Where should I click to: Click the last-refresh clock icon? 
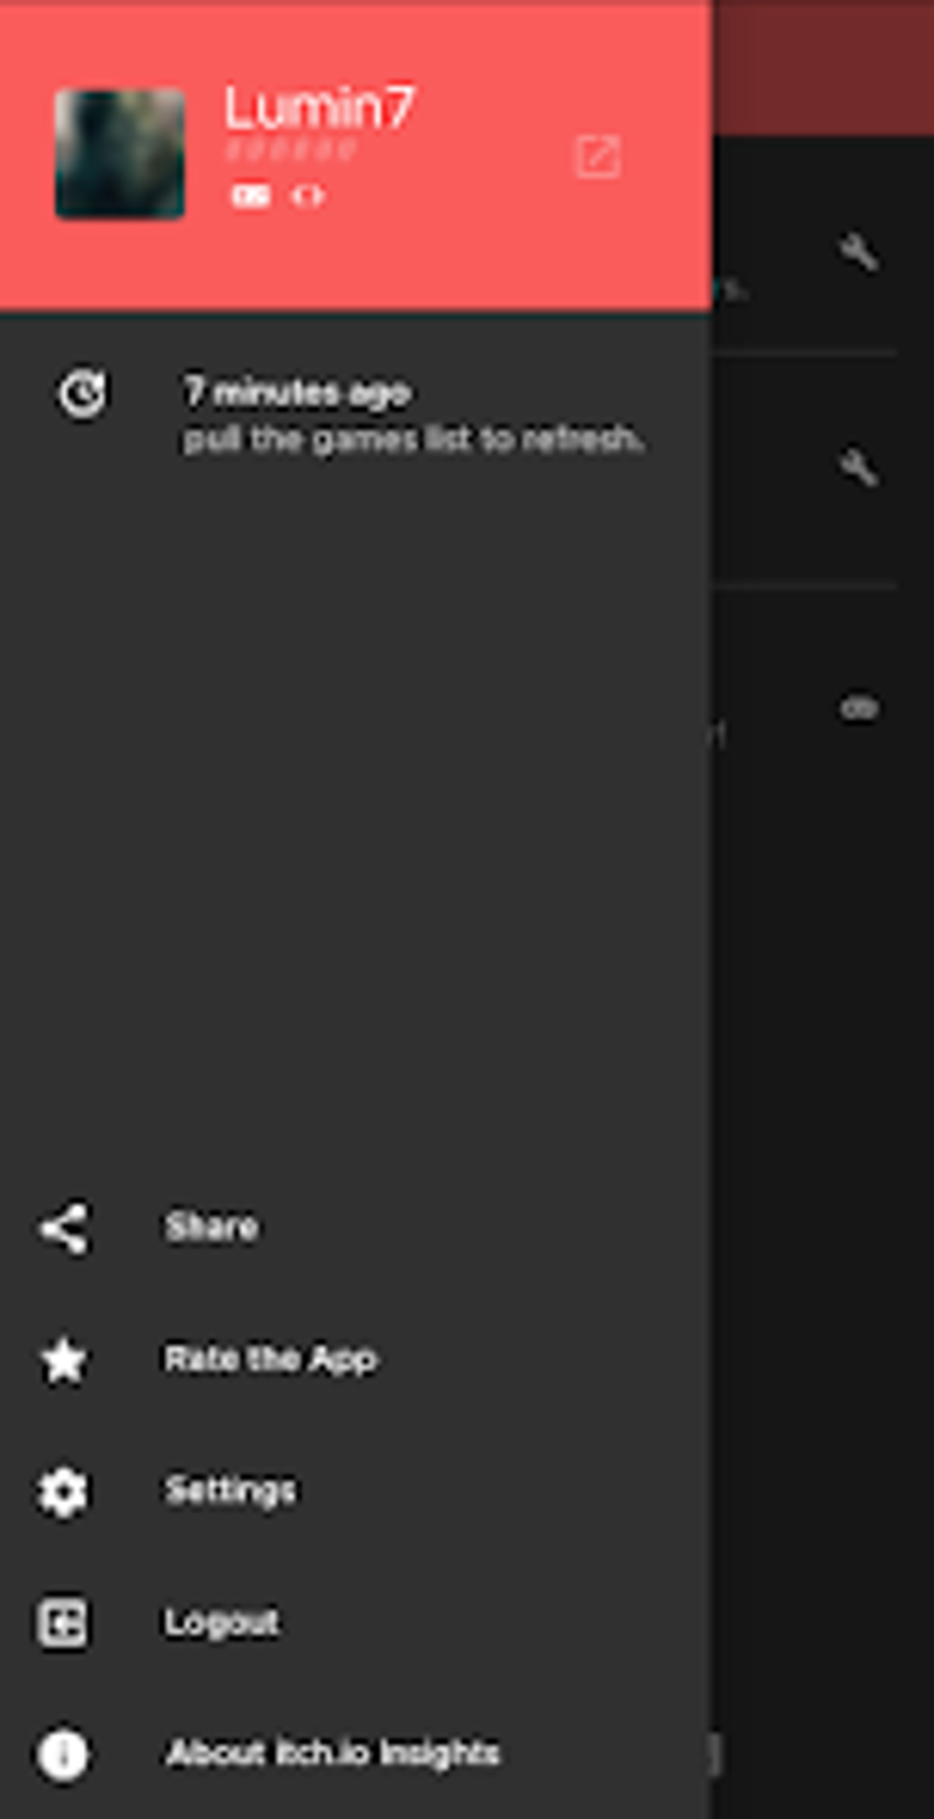tap(82, 395)
